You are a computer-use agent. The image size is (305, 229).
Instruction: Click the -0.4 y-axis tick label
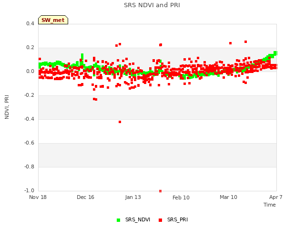(29, 119)
